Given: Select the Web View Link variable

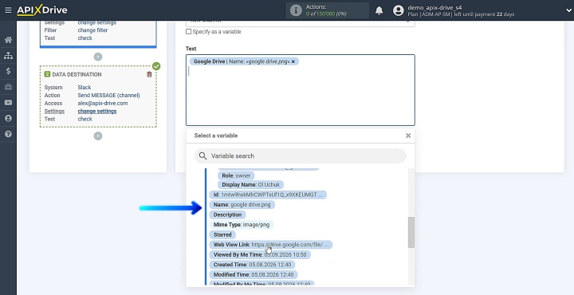Looking at the screenshot, I should [271, 245].
